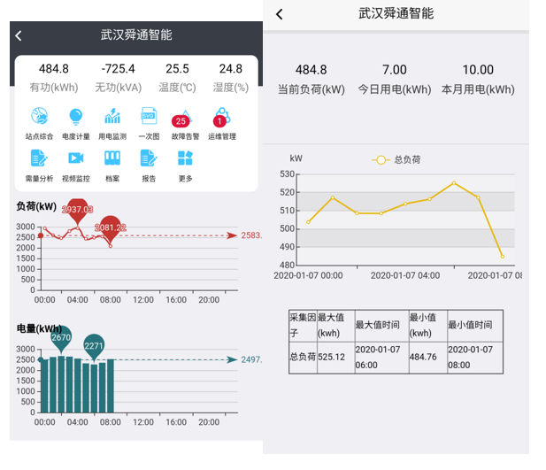Click 武汉舜通智能 title in dark header
The width and height of the screenshot is (546, 470).
(x=136, y=35)
